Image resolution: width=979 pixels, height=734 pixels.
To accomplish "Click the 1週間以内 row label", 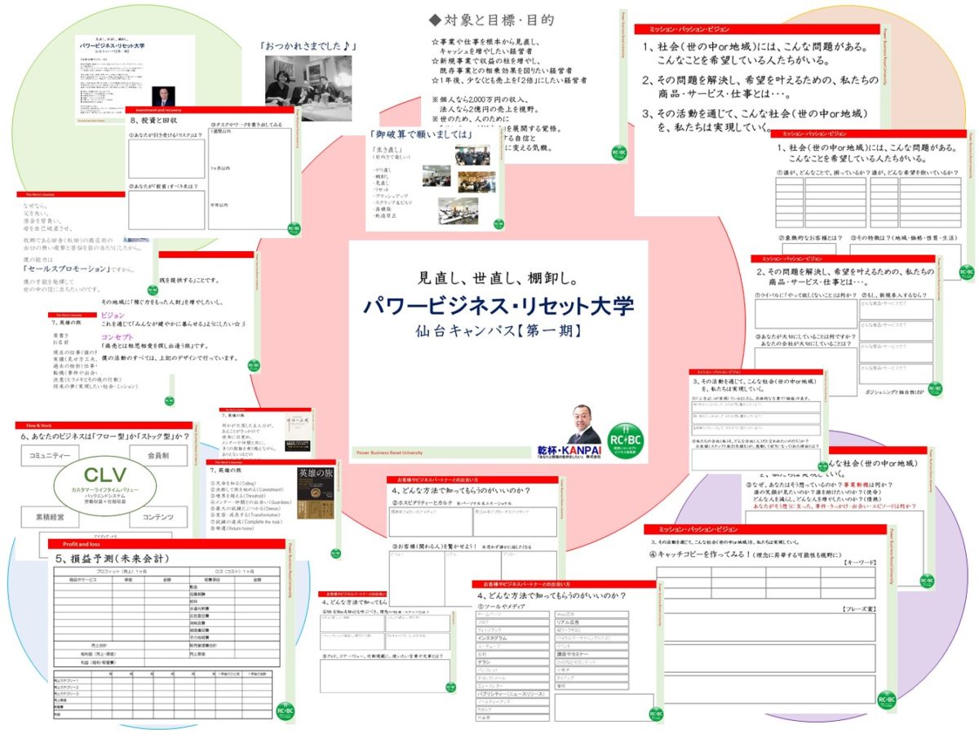I will [223, 132].
